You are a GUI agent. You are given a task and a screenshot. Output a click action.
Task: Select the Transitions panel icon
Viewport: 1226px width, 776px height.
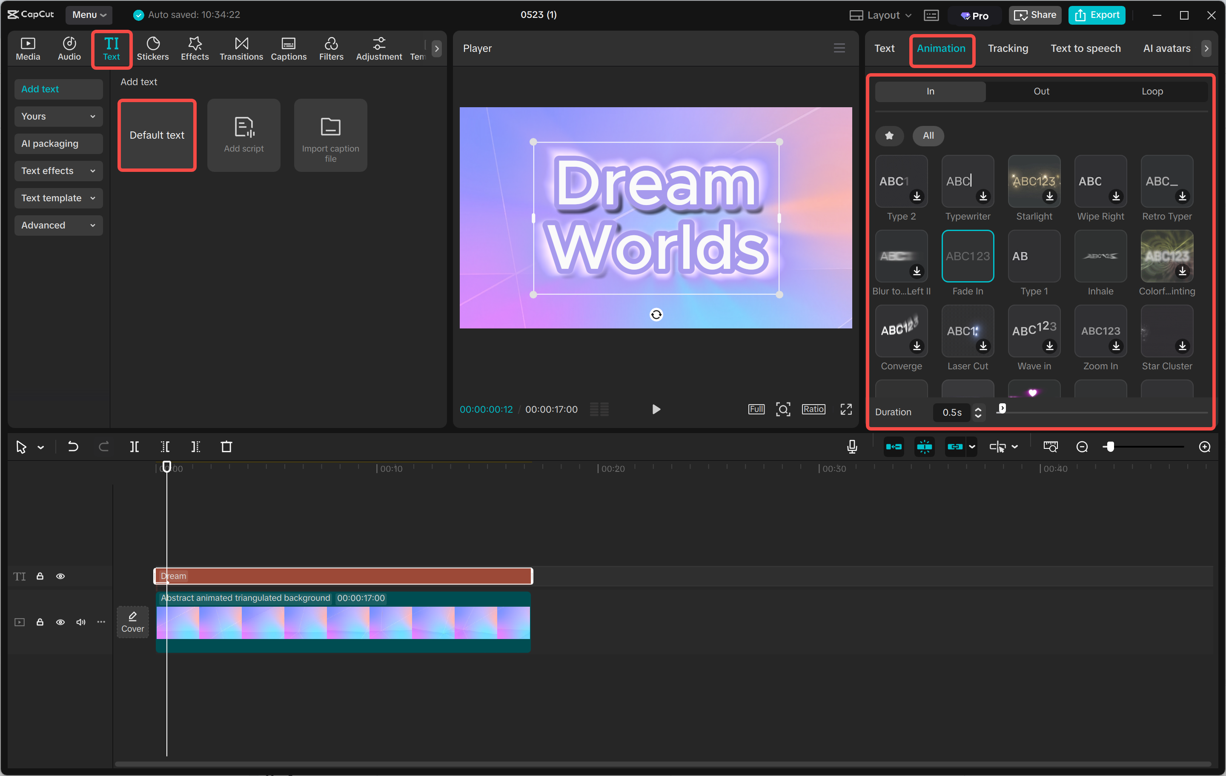[x=241, y=48]
